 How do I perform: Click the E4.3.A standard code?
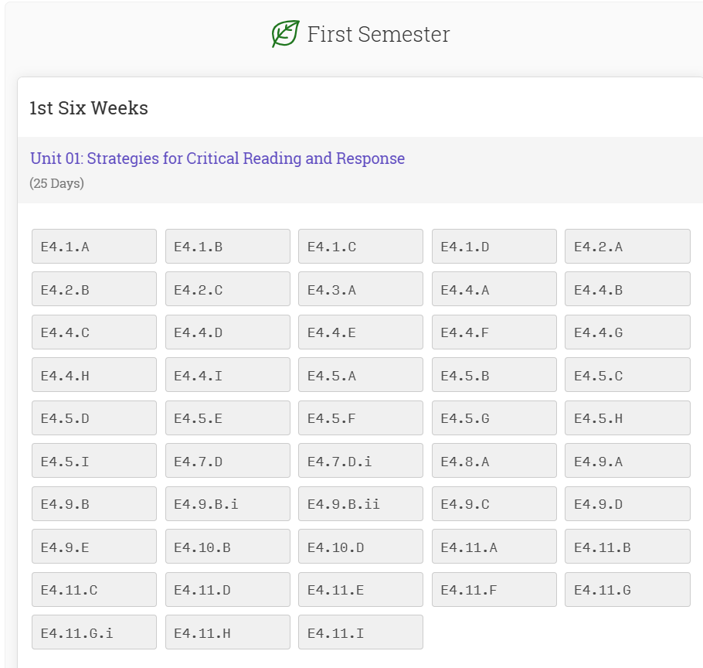(x=361, y=290)
